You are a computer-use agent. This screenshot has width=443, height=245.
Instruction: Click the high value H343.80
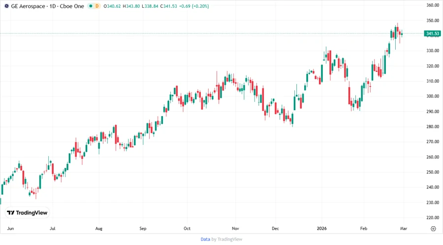[x=131, y=6]
